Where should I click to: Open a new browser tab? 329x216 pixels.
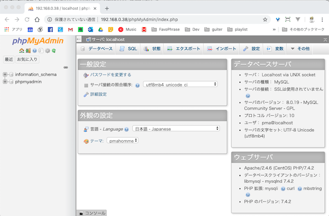pyautogui.click(x=107, y=8)
